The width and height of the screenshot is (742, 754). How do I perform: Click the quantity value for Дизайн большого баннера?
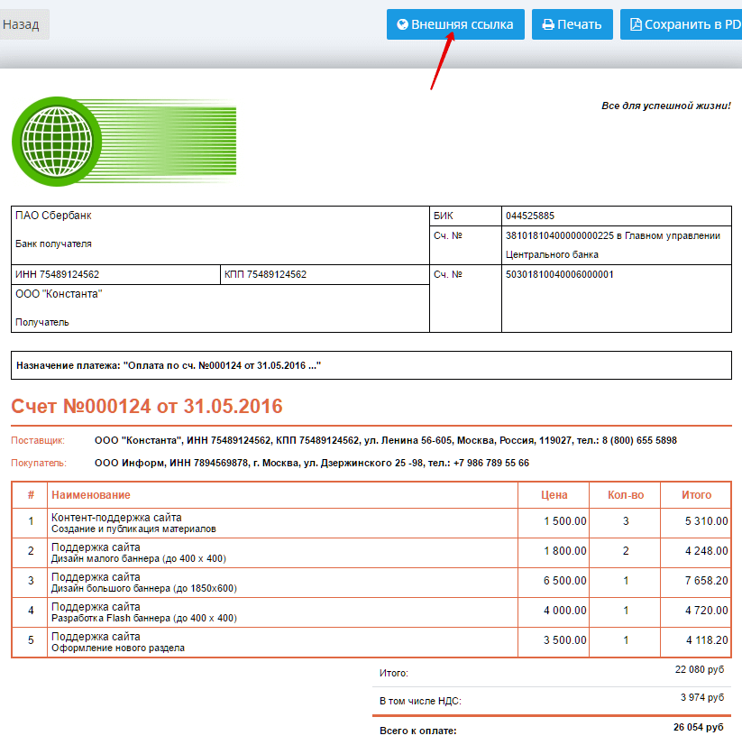click(626, 581)
